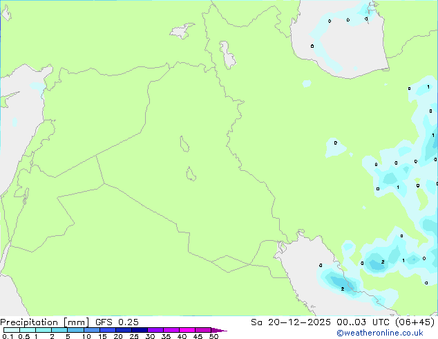Pick the 40–45 mm magenta legend swatch
438x339 pixels.
pos(187,330)
